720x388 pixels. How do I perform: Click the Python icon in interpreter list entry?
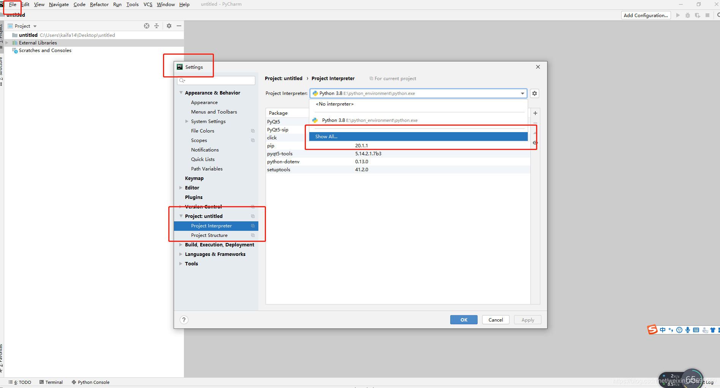coord(315,120)
